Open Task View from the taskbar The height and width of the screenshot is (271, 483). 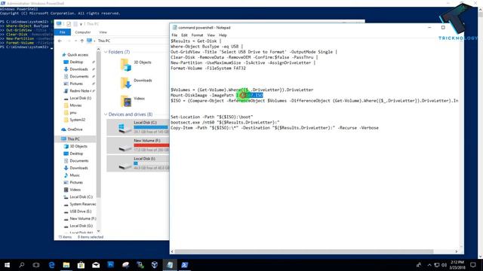36,265
